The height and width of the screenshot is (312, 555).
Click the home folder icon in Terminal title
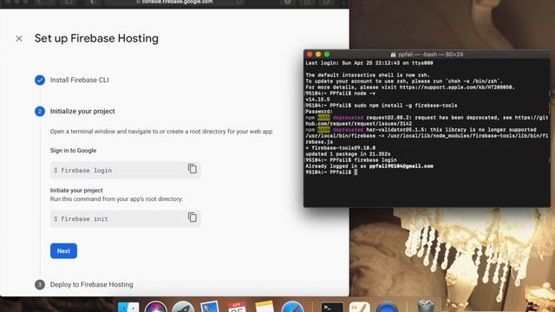coord(393,55)
